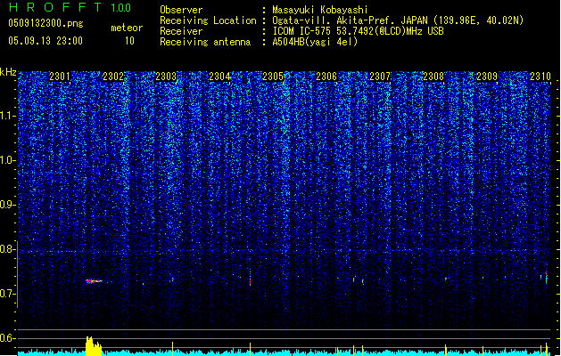Click the "Receiver" field label
The height and width of the screenshot is (356, 561).
pyautogui.click(x=181, y=31)
